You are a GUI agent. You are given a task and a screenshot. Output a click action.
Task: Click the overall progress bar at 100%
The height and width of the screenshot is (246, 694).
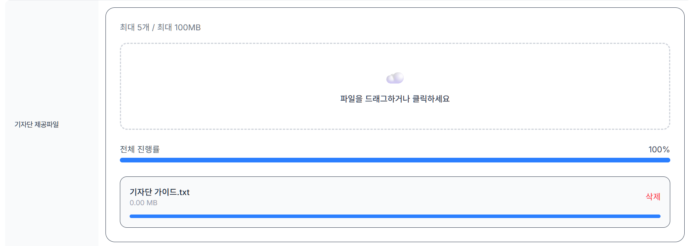click(x=394, y=160)
